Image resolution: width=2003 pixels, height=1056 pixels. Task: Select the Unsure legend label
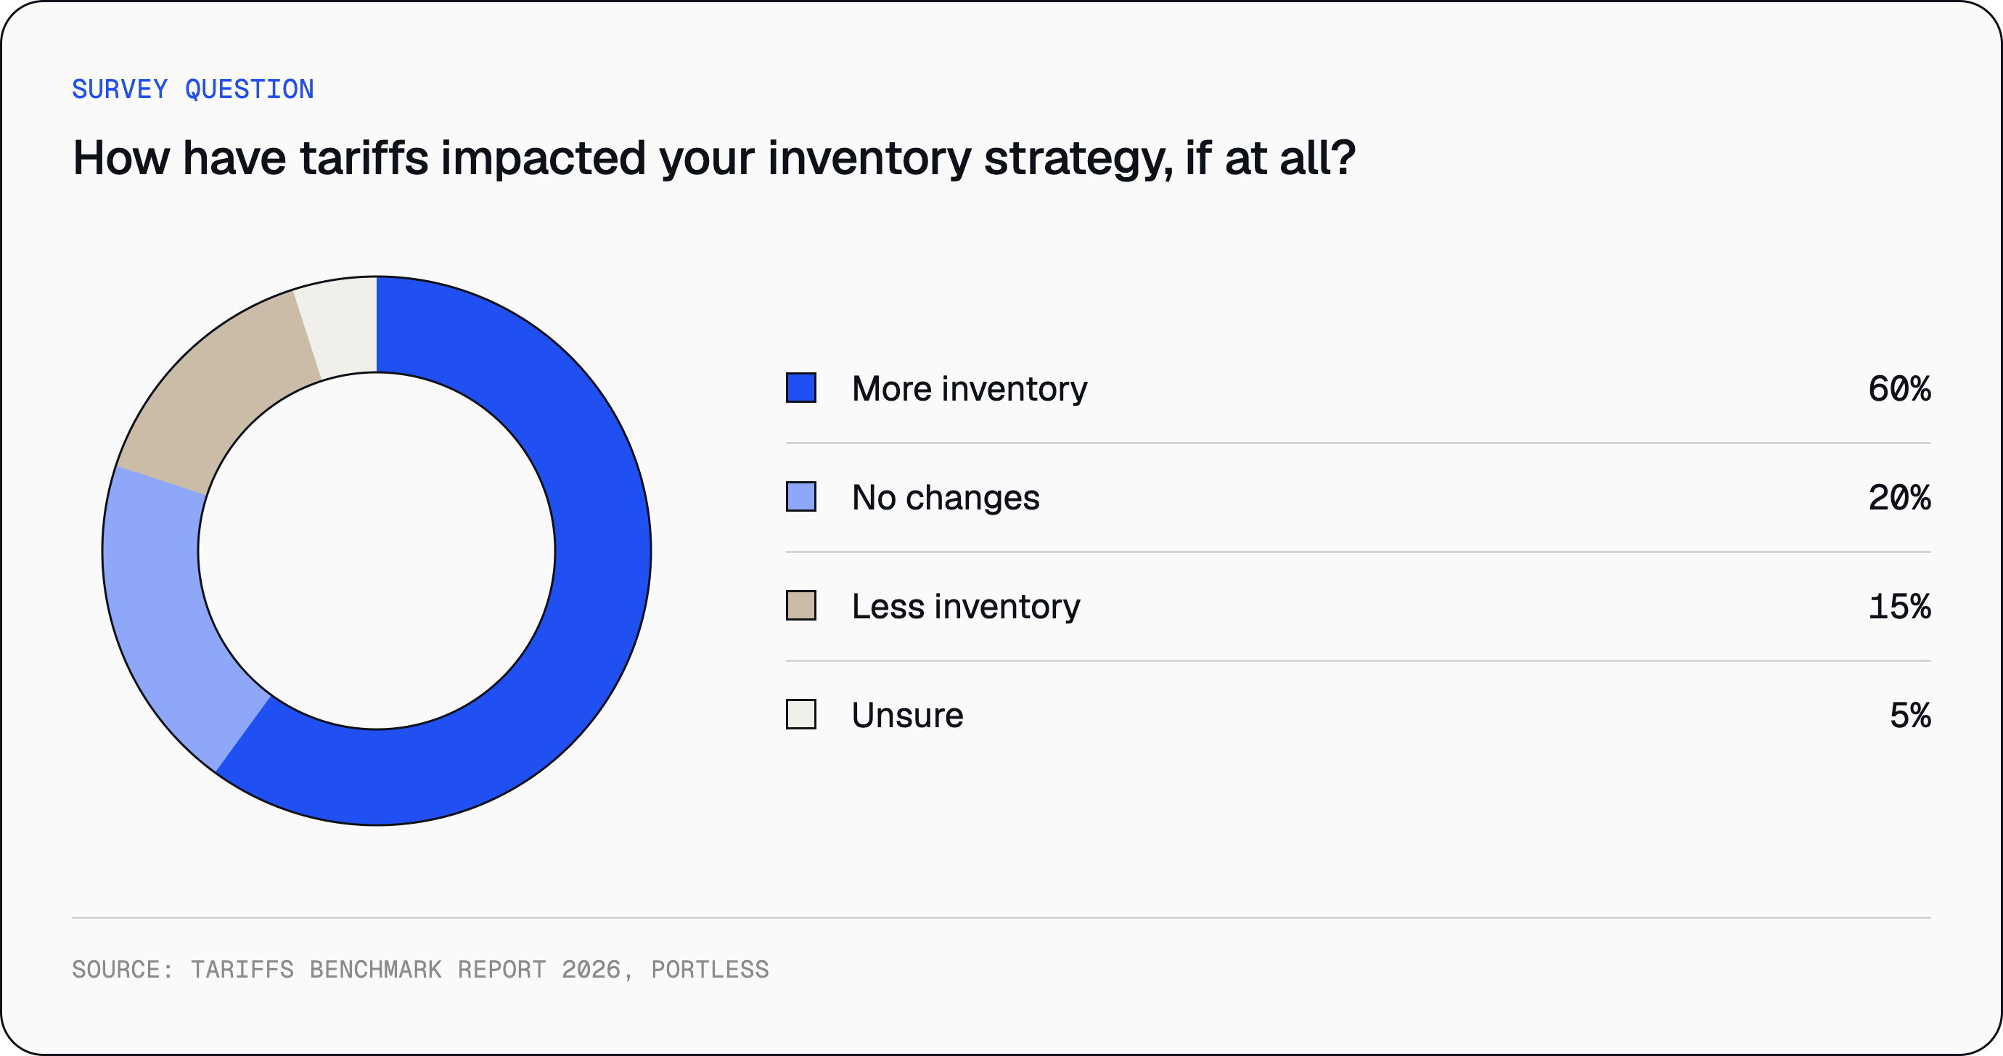907,715
